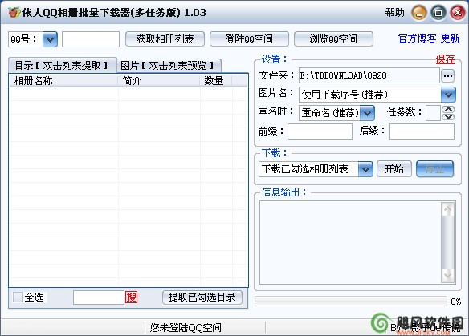
Task: Open the QQ号 type dropdown
Action: [x=50, y=39]
